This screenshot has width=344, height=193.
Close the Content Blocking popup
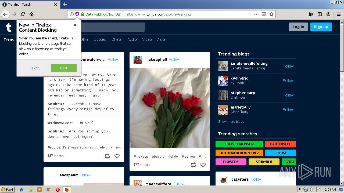click(75, 25)
